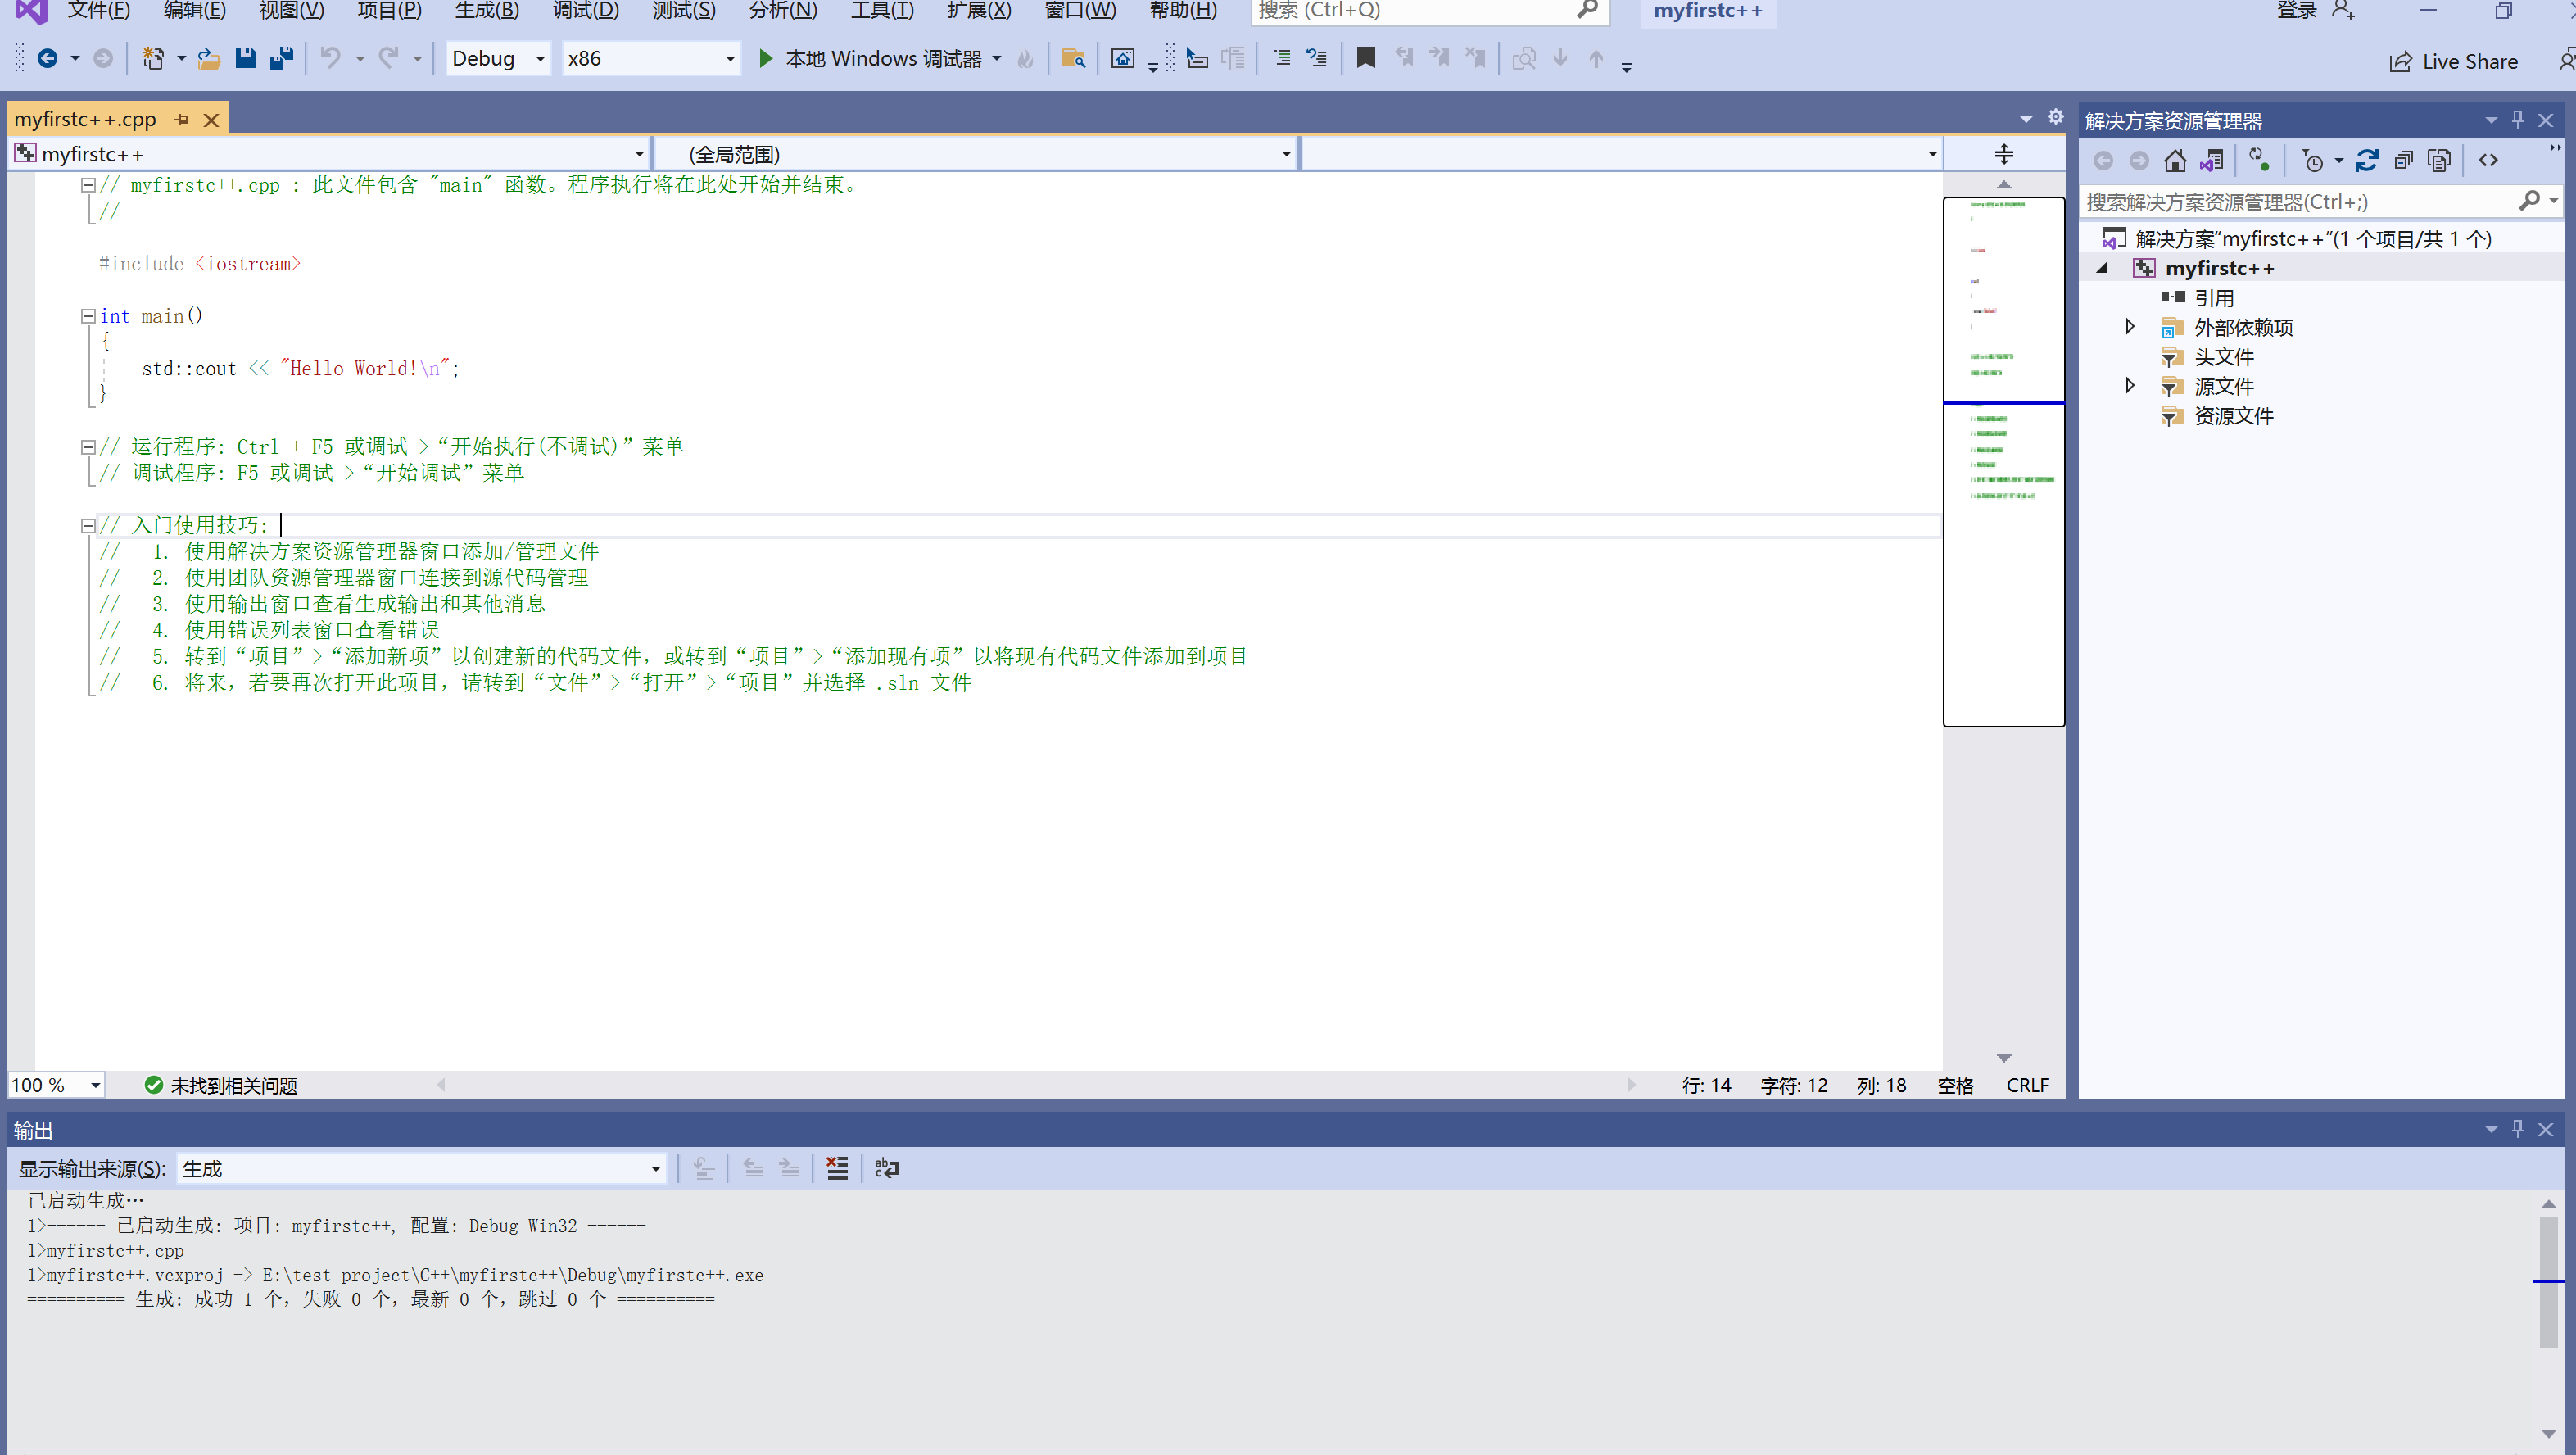Collapse the int main() code block
Image resolution: width=2576 pixels, height=1455 pixels.
pyautogui.click(x=88, y=316)
